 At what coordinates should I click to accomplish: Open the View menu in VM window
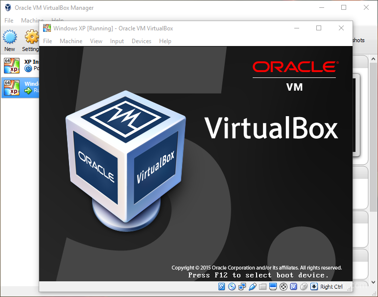[96, 41]
